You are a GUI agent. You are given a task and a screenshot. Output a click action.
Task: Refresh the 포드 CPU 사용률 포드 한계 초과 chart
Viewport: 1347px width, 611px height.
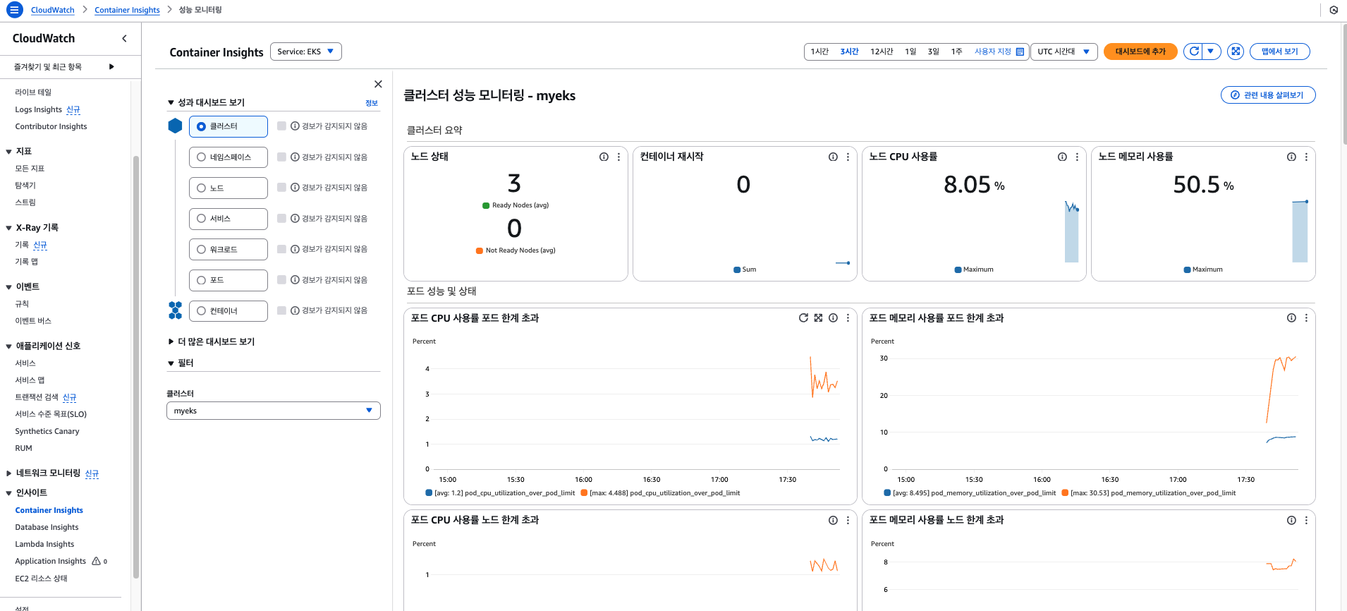click(803, 318)
